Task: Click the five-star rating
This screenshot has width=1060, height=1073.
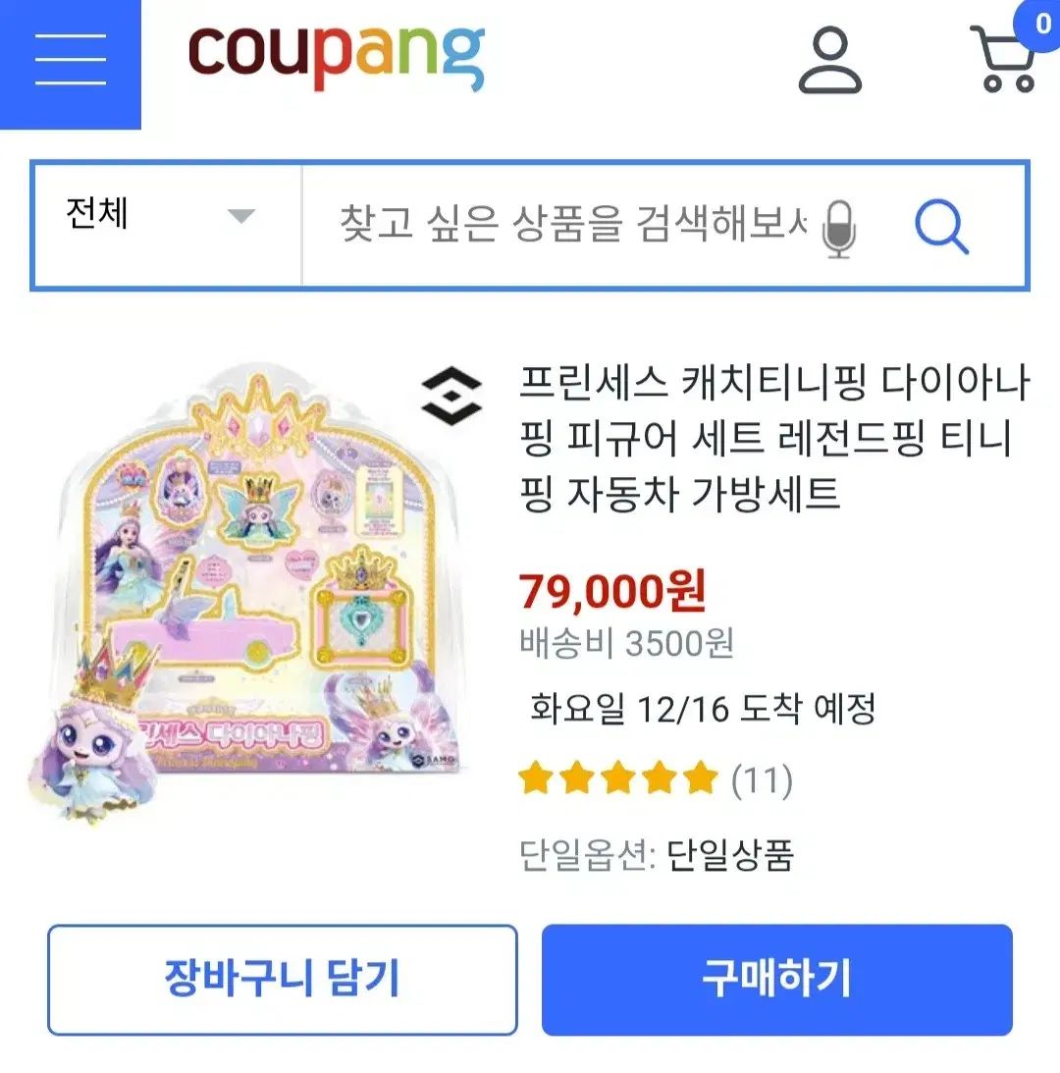Action: pyautogui.click(x=618, y=778)
